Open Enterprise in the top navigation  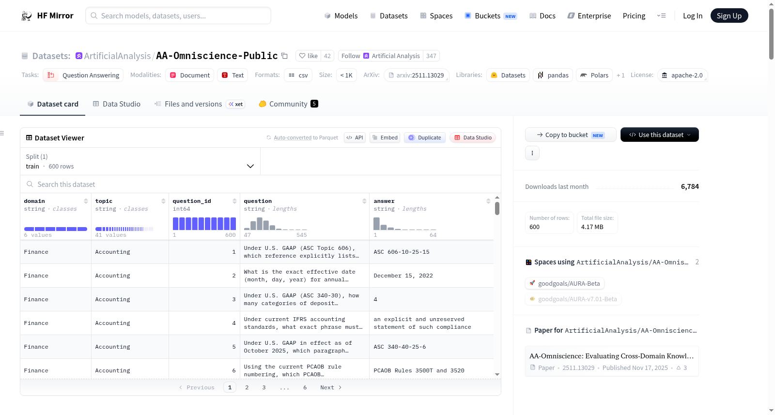tap(589, 15)
